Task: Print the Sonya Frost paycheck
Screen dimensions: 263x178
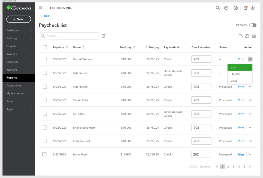Action: [241, 154]
